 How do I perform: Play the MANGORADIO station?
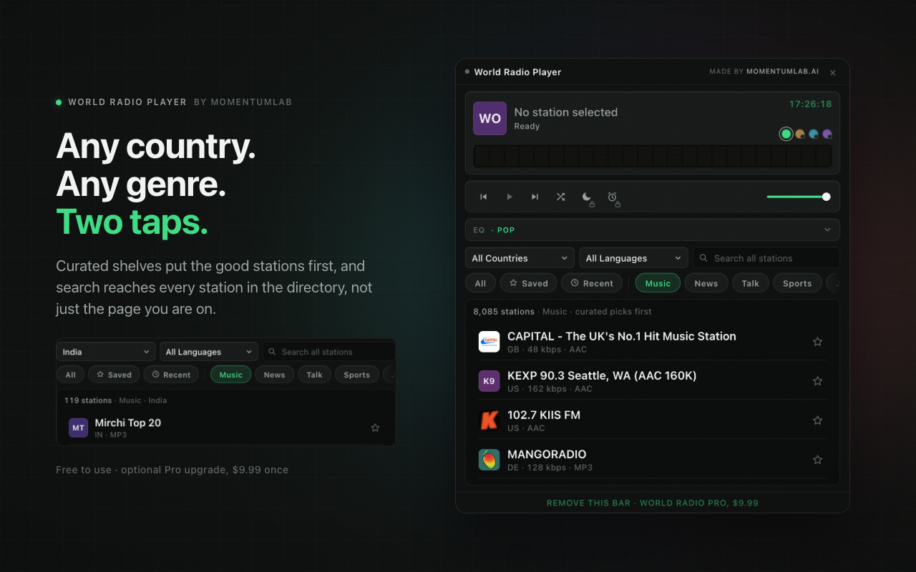tap(652, 460)
